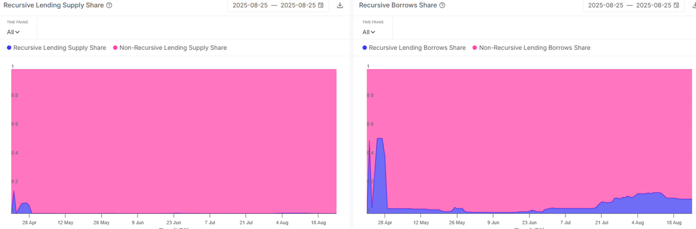Download the Recursive Lending Supply Share chart
This screenshot has height=229, width=696.
coord(340,5)
